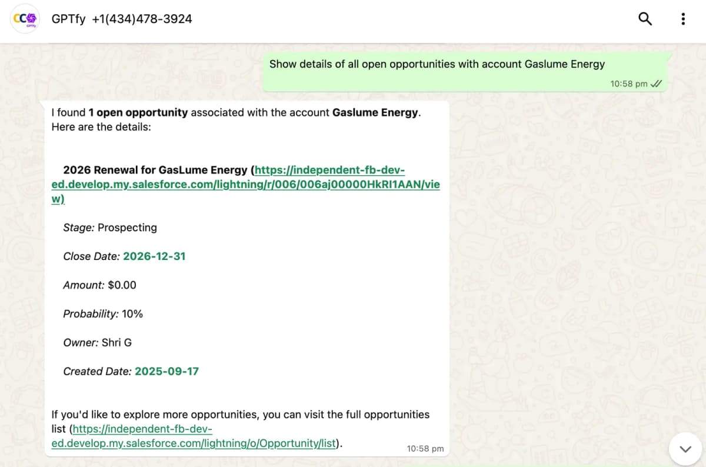The width and height of the screenshot is (706, 467).
Task: Click the bold '1 open opportunity' text
Action: [x=138, y=112]
